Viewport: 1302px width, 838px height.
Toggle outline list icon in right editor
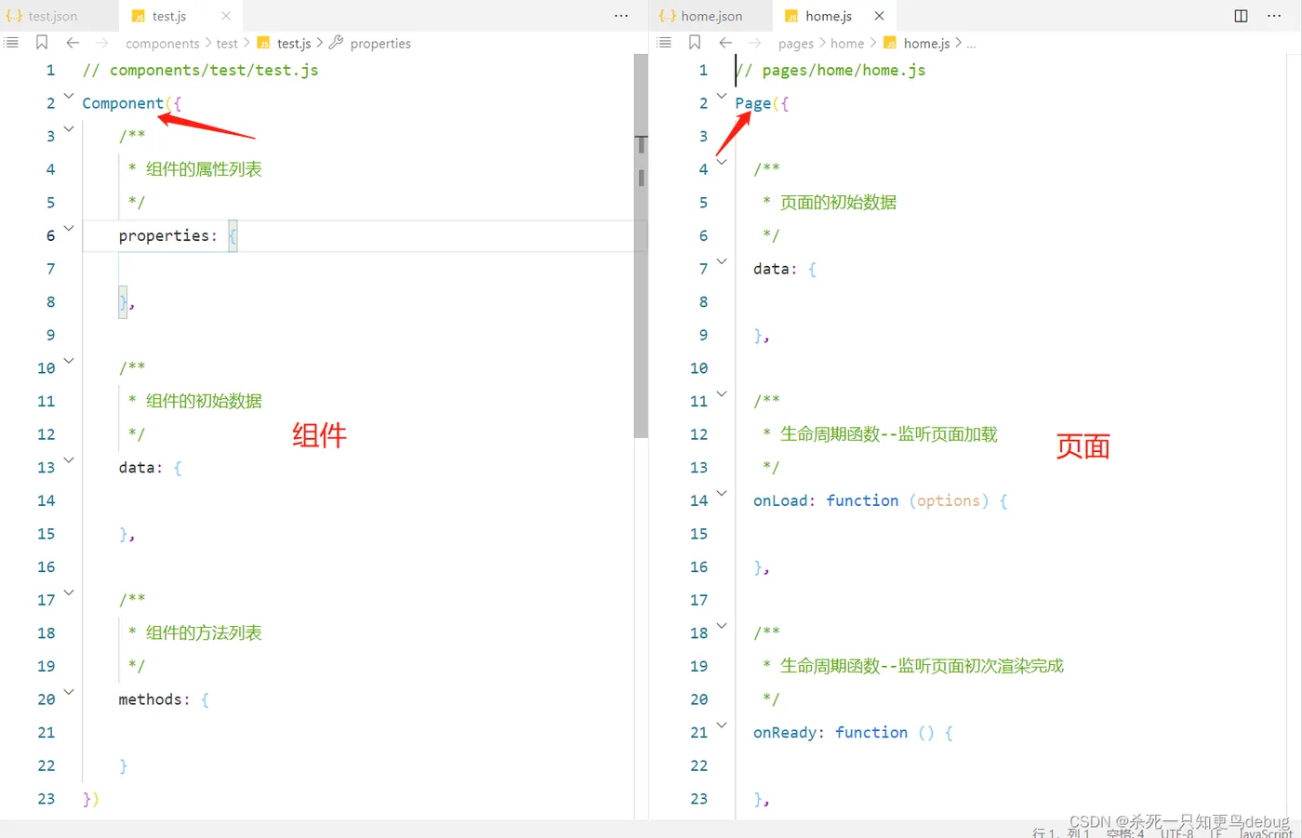[x=664, y=43]
